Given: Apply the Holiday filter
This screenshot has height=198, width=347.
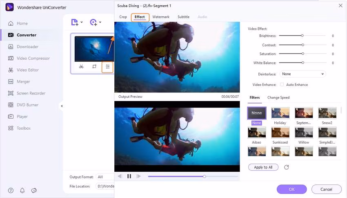Looking at the screenshot, I should tap(280, 113).
